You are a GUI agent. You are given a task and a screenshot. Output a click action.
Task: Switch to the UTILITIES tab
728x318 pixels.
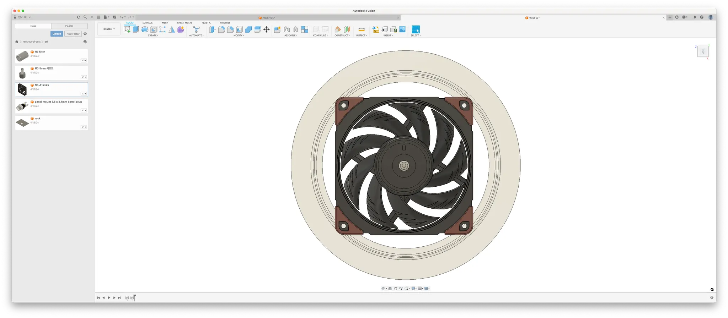click(225, 23)
